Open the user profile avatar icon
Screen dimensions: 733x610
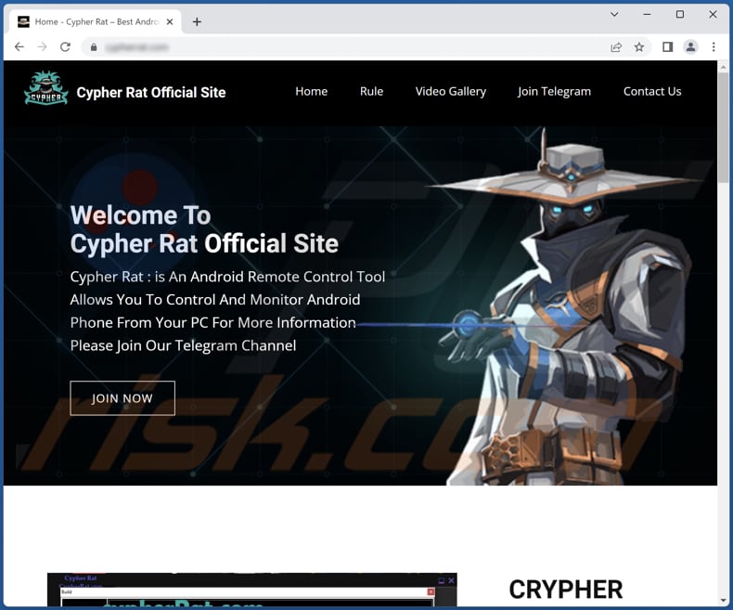(690, 46)
